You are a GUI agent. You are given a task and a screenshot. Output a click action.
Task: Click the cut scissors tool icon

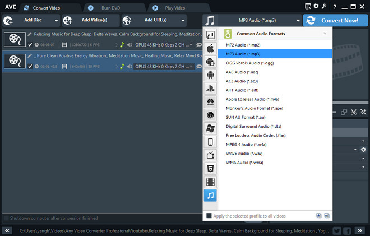click(354, 112)
